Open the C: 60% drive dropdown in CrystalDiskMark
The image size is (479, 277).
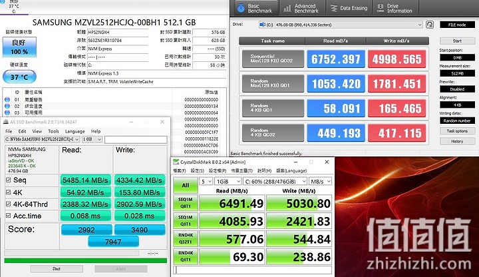point(275,182)
